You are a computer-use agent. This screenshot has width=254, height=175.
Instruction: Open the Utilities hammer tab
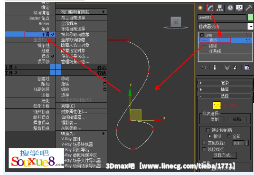coord(249,8)
